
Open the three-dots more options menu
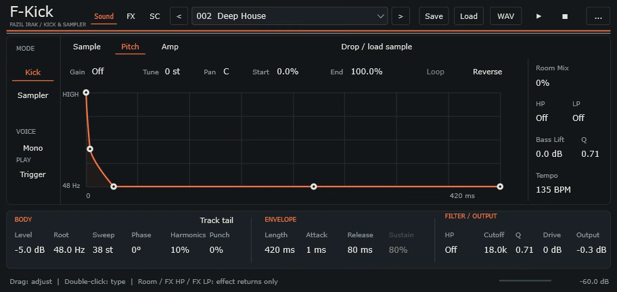(598, 16)
